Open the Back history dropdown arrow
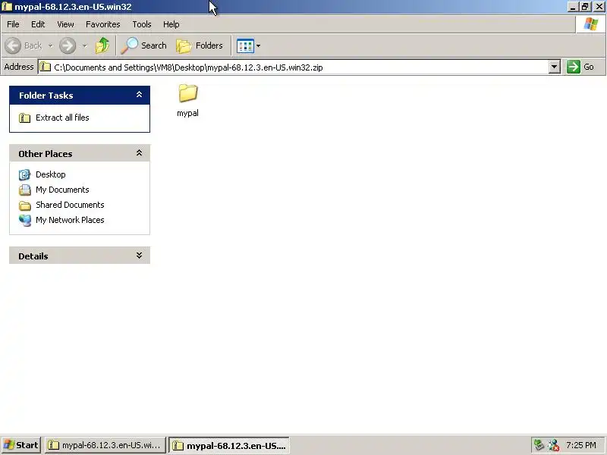Image resolution: width=607 pixels, height=455 pixels. [x=50, y=45]
